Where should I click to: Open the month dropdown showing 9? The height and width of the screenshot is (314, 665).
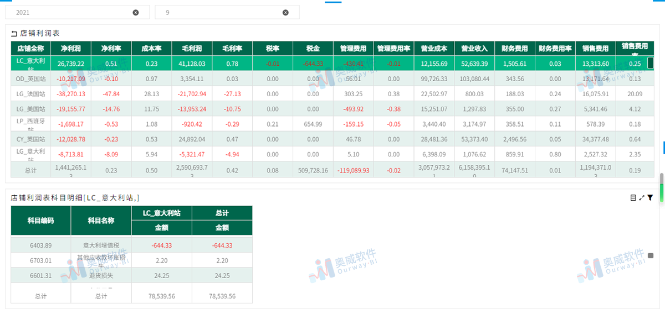[227, 12]
